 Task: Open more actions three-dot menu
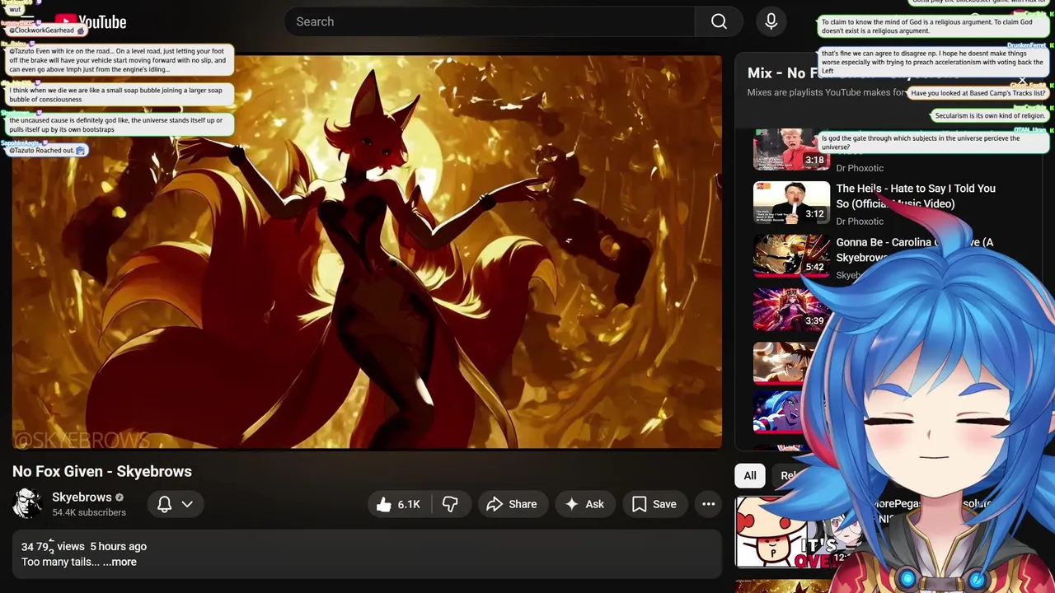(x=708, y=504)
